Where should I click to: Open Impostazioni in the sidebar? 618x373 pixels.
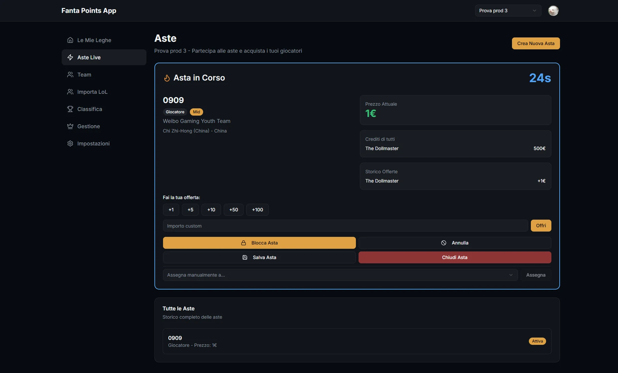pyautogui.click(x=104, y=143)
